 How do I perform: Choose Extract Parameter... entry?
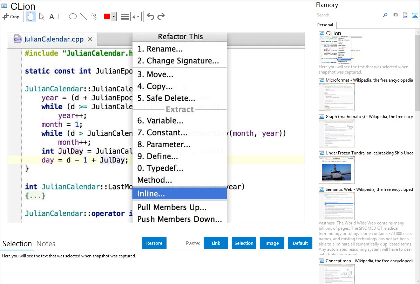(x=179, y=144)
